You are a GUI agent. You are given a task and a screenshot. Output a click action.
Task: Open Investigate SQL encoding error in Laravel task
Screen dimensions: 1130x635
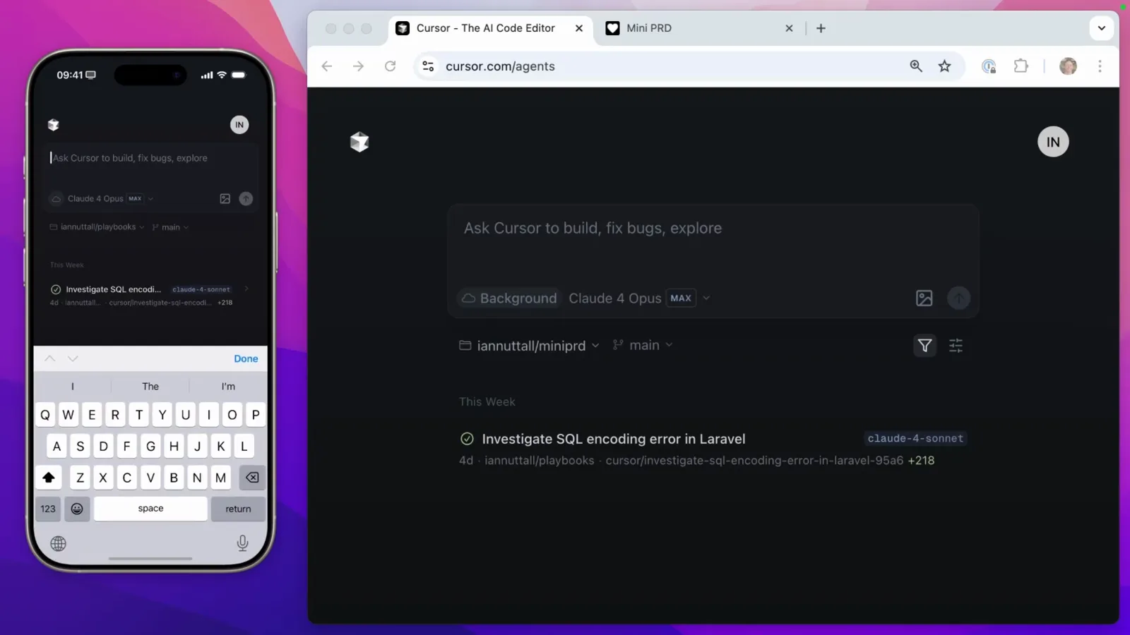712,449
